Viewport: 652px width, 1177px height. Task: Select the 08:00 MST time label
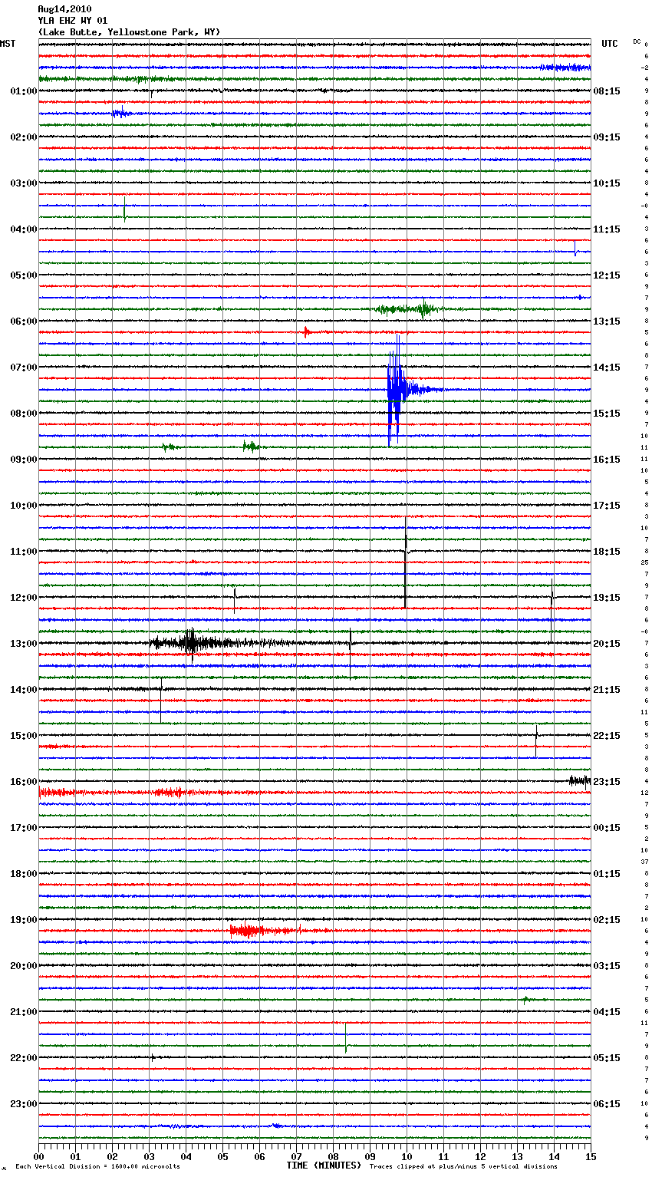pos(24,414)
